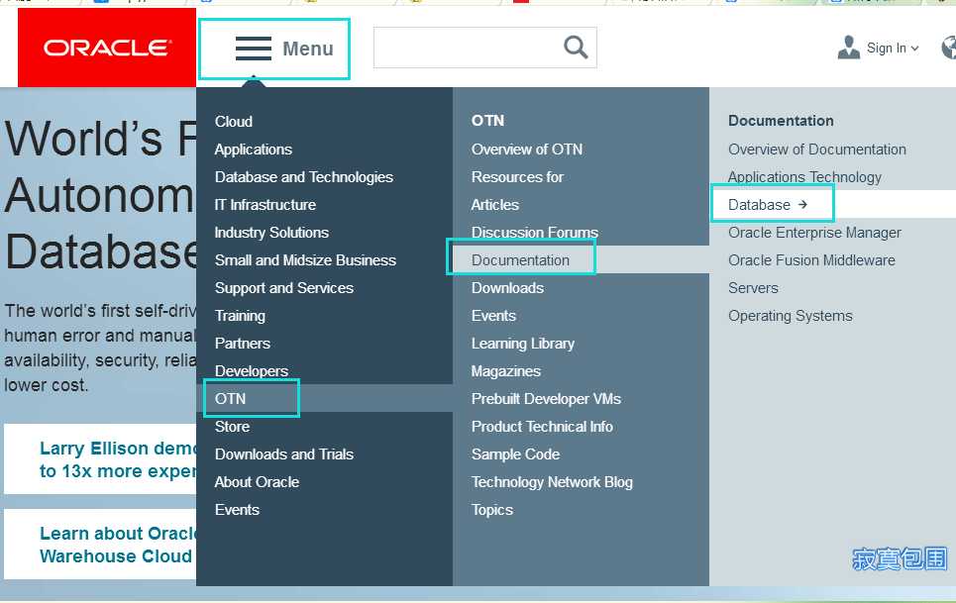Open Magazines link
This screenshot has width=956, height=603.
pyautogui.click(x=506, y=371)
